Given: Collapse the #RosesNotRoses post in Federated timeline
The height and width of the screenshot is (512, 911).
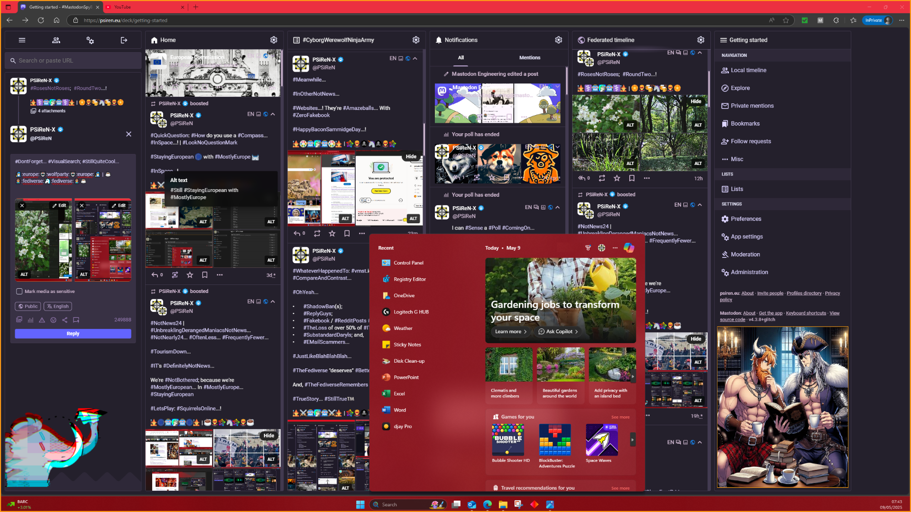Looking at the screenshot, I should pyautogui.click(x=699, y=53).
